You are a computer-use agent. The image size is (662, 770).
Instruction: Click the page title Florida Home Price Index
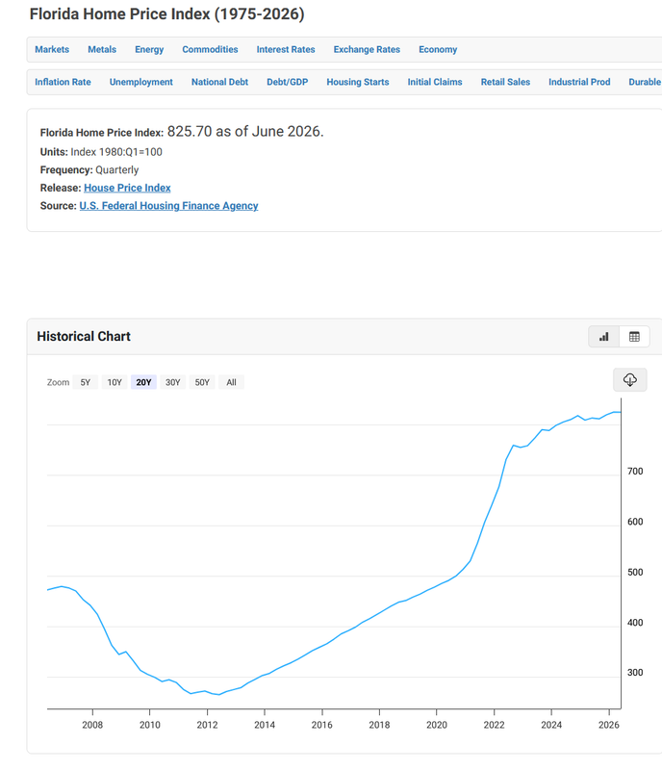pos(167,14)
